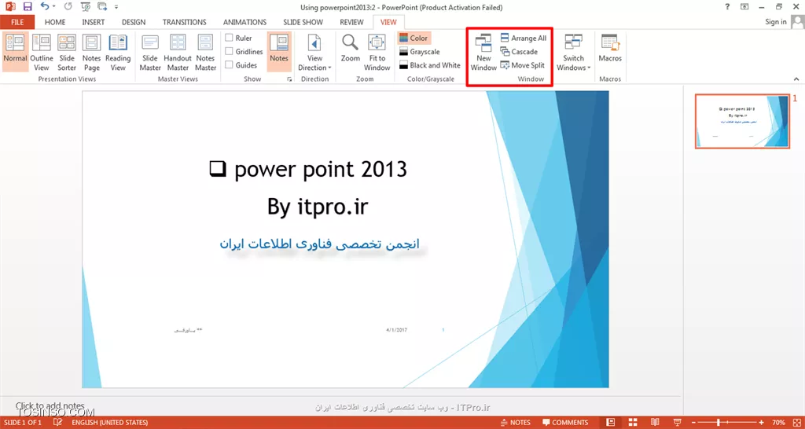Switch to the INSERT tab
The width and height of the screenshot is (805, 429).
click(x=93, y=22)
